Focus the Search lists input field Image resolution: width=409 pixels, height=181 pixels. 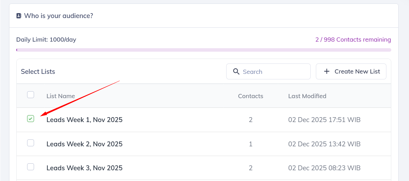275,72
